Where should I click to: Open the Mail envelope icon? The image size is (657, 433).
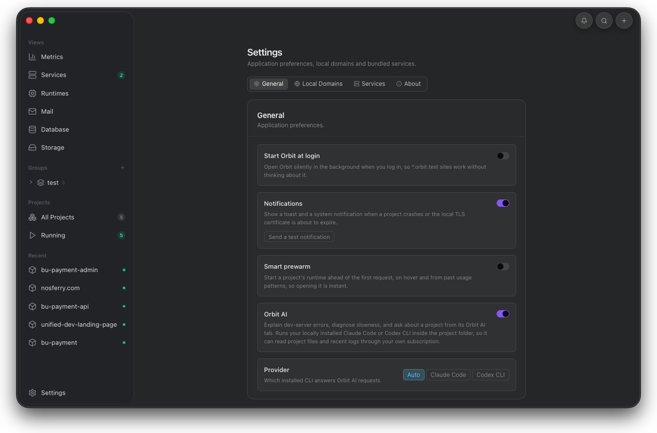click(x=32, y=111)
